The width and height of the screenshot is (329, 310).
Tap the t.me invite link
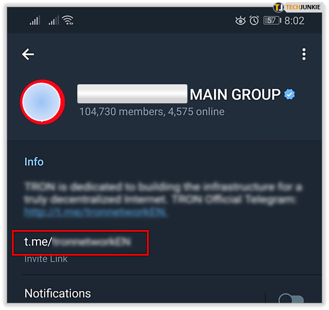(77, 242)
